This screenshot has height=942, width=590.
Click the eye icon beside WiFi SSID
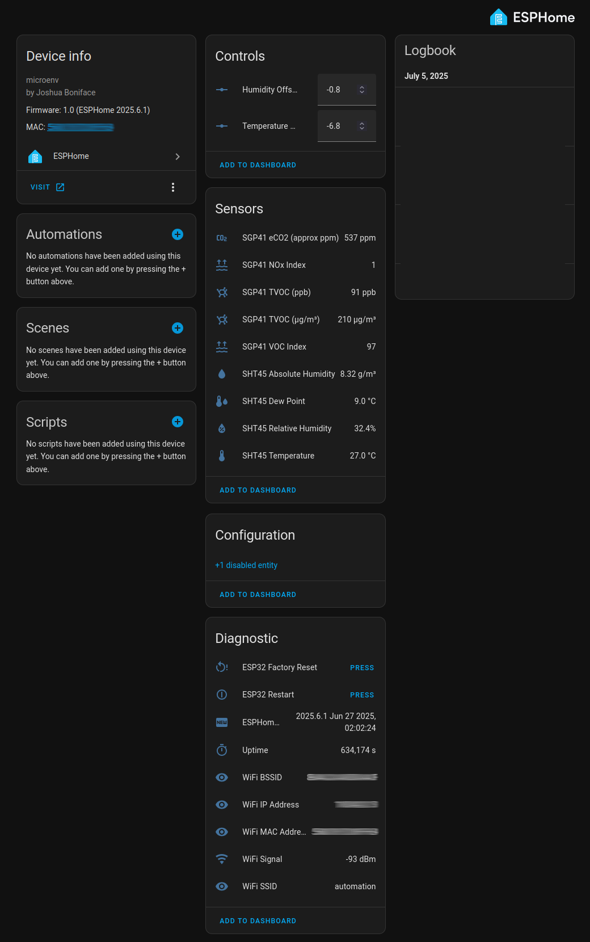222,886
